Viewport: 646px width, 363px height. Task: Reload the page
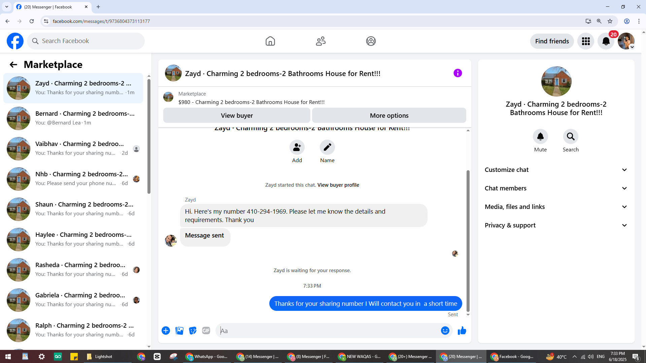point(32,21)
